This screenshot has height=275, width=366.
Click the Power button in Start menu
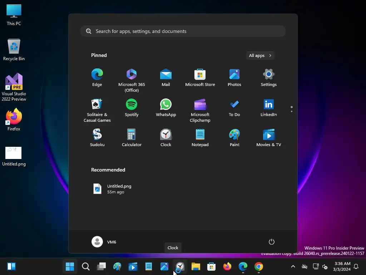pos(272,242)
